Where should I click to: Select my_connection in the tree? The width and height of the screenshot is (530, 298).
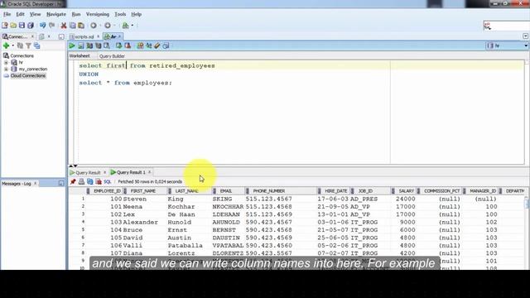33,69
